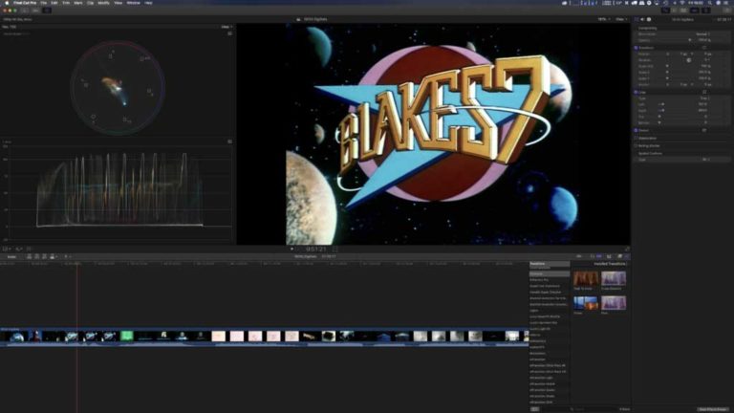Image resolution: width=734 pixels, height=413 pixels.
Task: Open the viewer View options dropdown
Action: click(621, 20)
